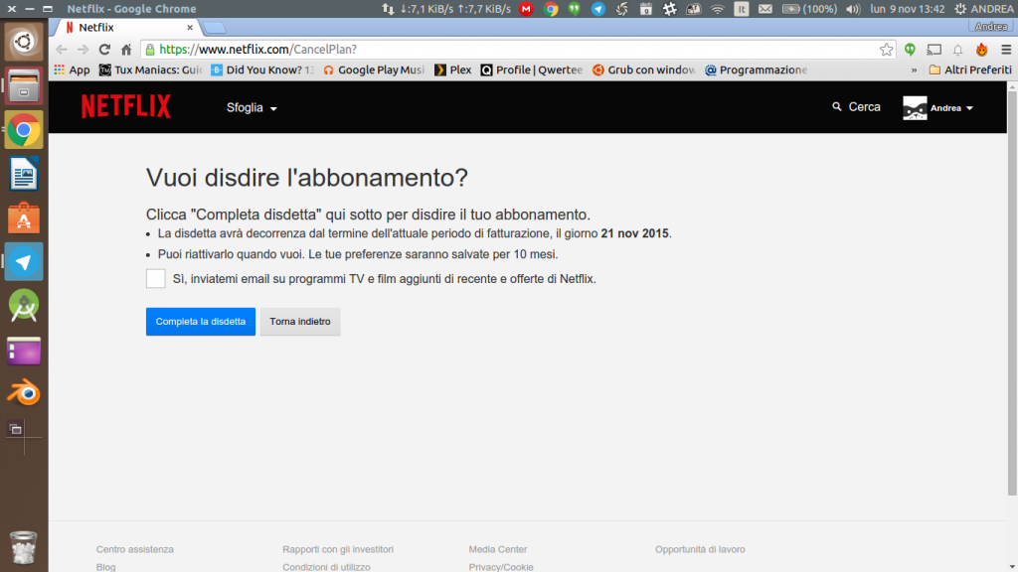
Task: Open Altri Preferiti bookmarks folder
Action: pyautogui.click(x=970, y=71)
